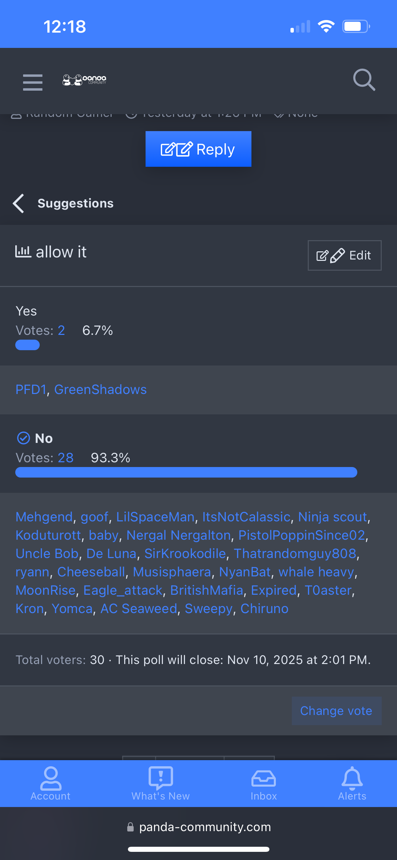This screenshot has width=397, height=860.
Task: Click the poll chart icon beside allow it
Action: [x=23, y=252]
